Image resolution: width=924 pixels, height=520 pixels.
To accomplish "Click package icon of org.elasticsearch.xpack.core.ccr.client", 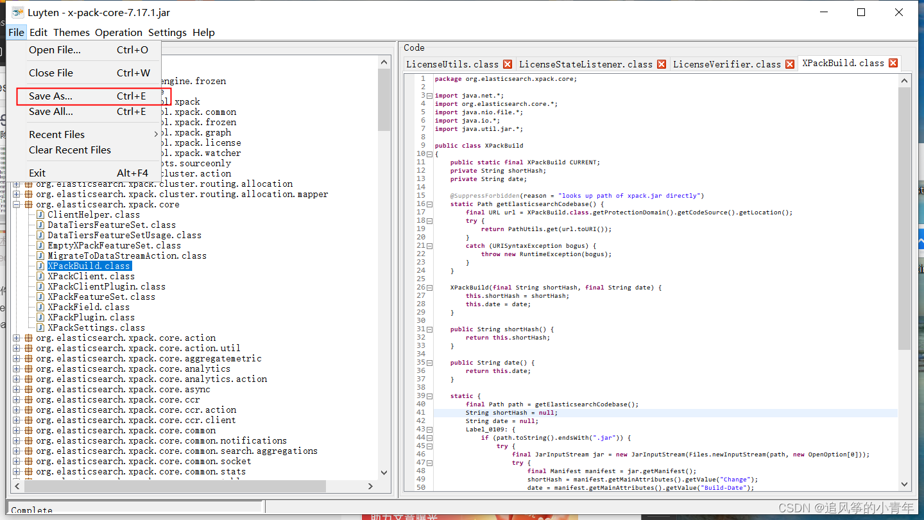I will point(28,420).
